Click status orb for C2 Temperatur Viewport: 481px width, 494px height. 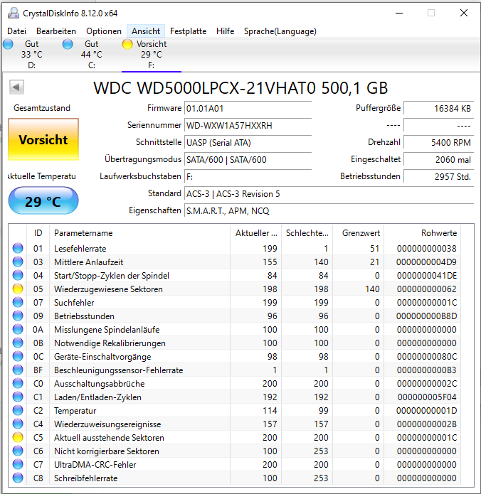tap(18, 411)
